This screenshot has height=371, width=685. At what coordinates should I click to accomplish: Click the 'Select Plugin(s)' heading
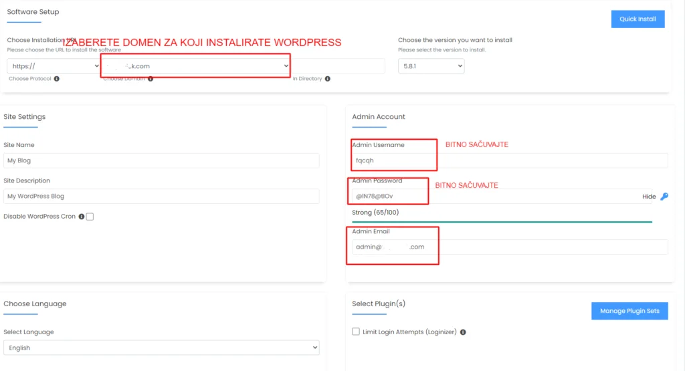(379, 303)
